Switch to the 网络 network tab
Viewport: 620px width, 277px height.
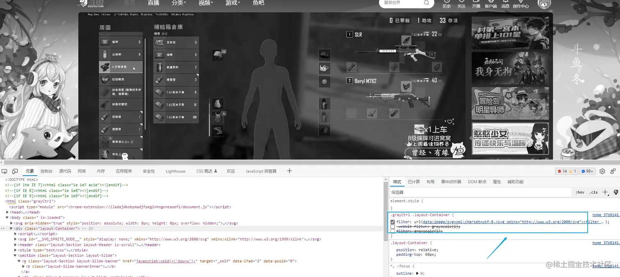[82, 171]
